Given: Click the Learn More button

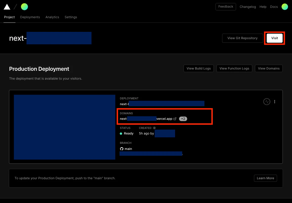Looking at the screenshot, I should click(x=265, y=178).
